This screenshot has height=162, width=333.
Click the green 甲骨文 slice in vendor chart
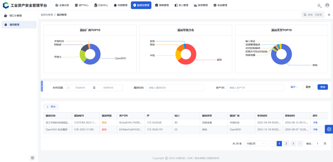coord(82,56)
